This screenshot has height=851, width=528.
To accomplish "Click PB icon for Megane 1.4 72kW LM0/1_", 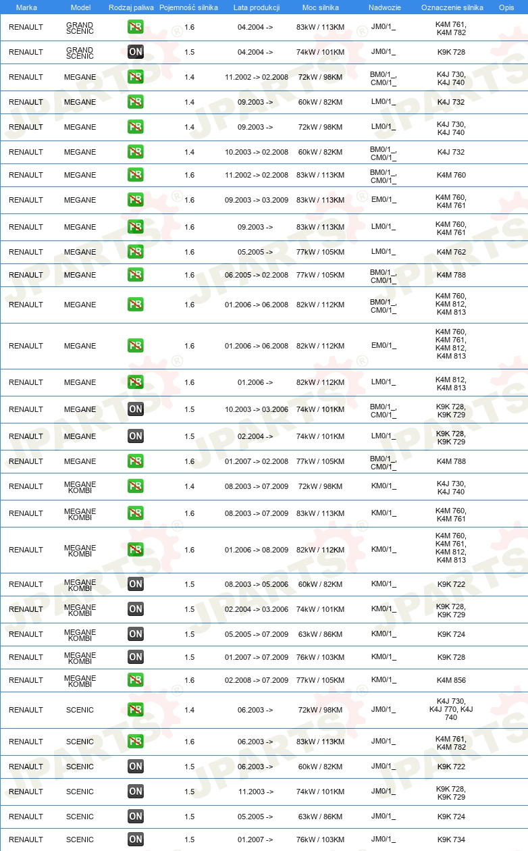I will (135, 127).
